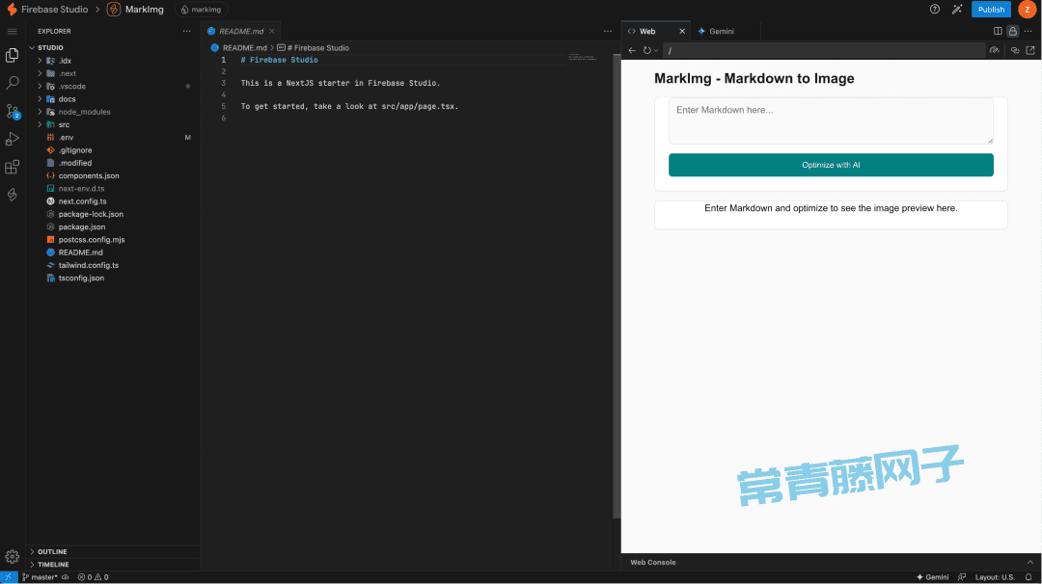This screenshot has height=584, width=1042.
Task: Expand the node_modules folder
Action: tap(40, 112)
